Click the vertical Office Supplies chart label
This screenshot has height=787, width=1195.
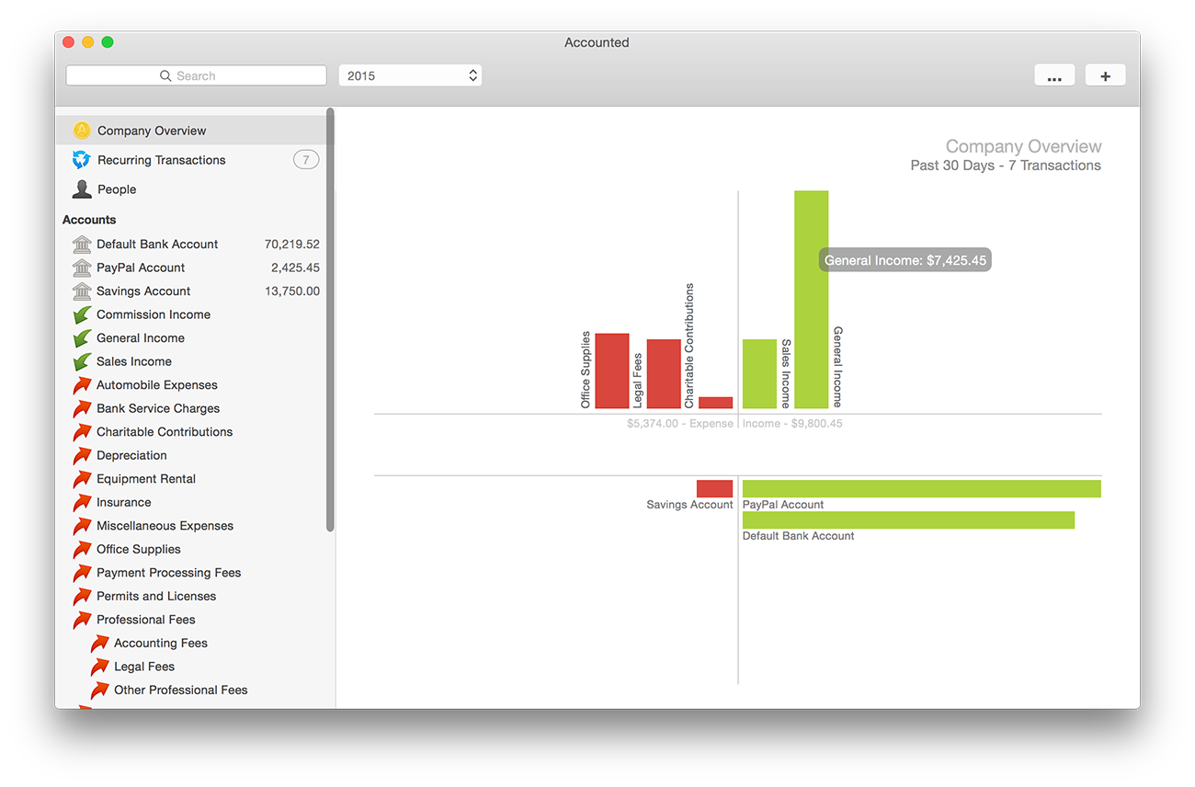coord(586,371)
